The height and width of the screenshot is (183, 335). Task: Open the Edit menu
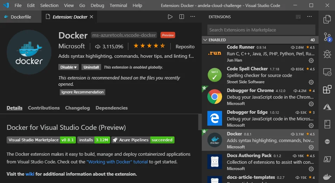pyautogui.click(x=31, y=5)
